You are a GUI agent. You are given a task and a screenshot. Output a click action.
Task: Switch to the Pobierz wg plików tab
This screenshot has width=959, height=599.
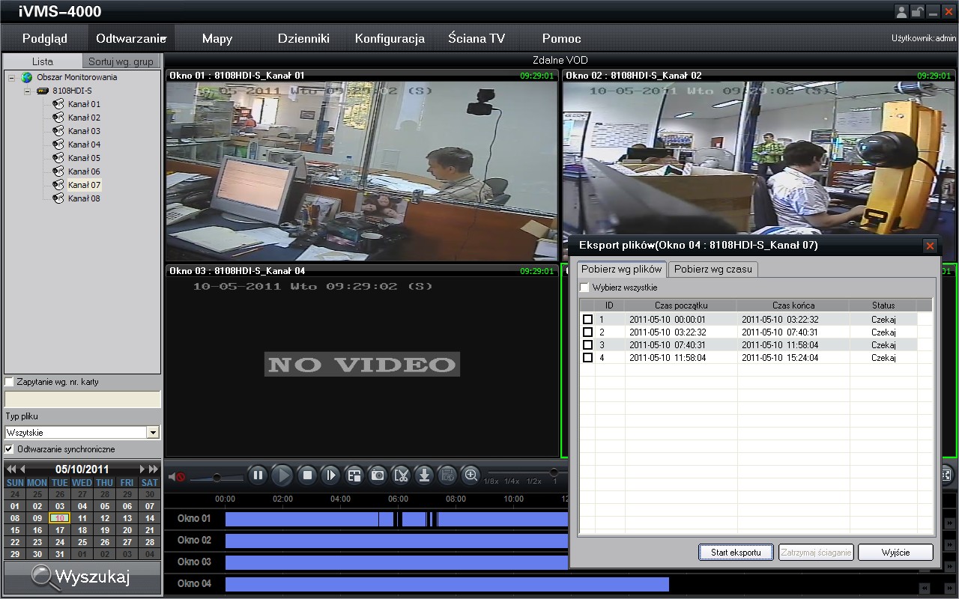622,269
